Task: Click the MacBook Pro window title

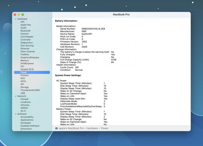Action: pyautogui.click(x=121, y=14)
